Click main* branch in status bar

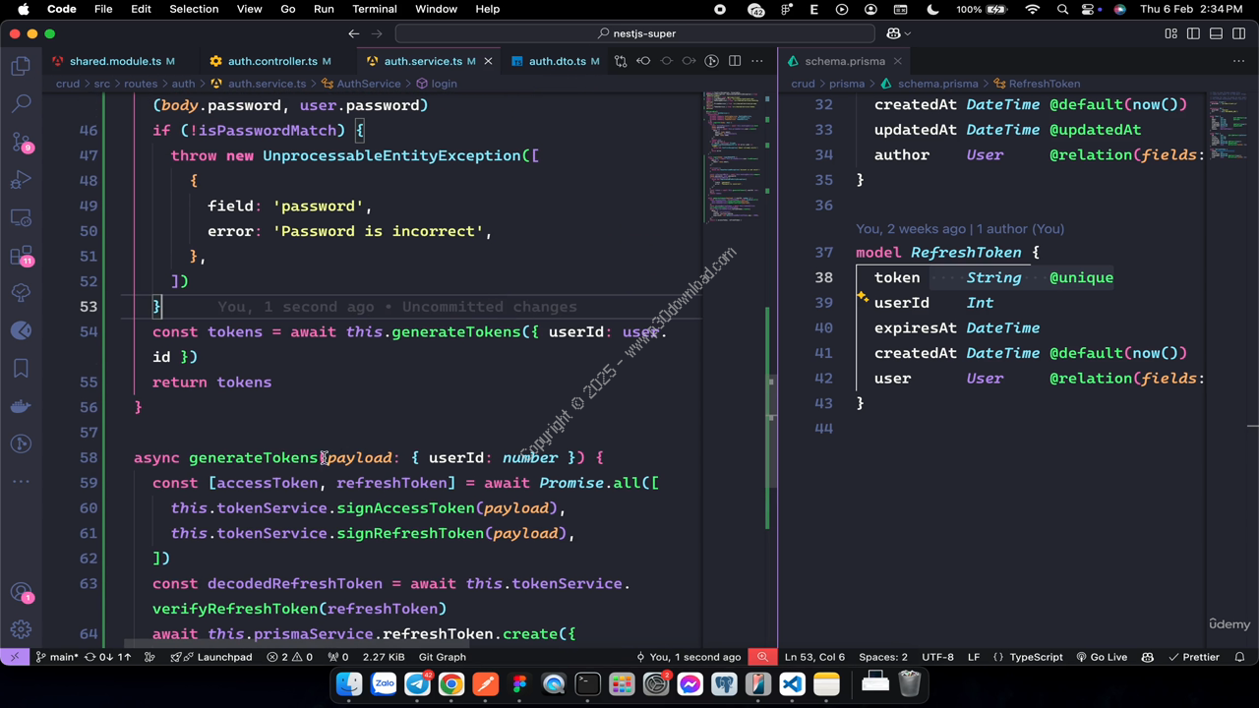pyautogui.click(x=56, y=657)
